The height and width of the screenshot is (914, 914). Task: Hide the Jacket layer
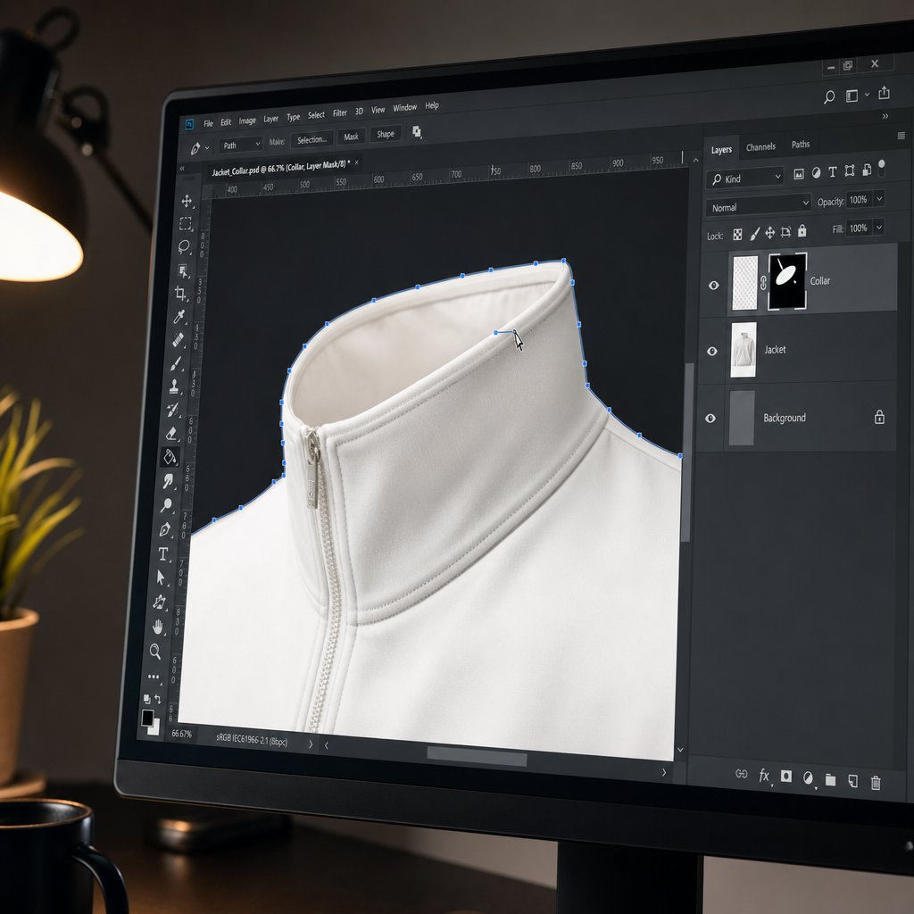(711, 352)
